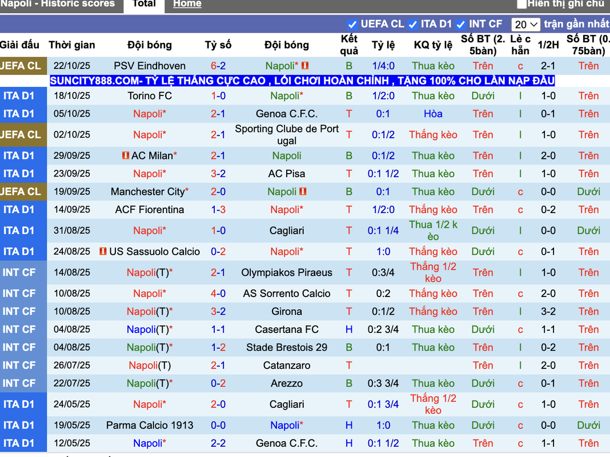This screenshot has width=610, height=457.
Task: Open Stade Brestois 29 team link
Action: pyautogui.click(x=287, y=347)
